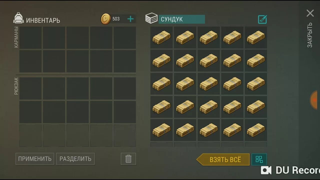Click the Взять всё button
Image resolution: width=320 pixels, height=180 pixels.
coord(223,159)
